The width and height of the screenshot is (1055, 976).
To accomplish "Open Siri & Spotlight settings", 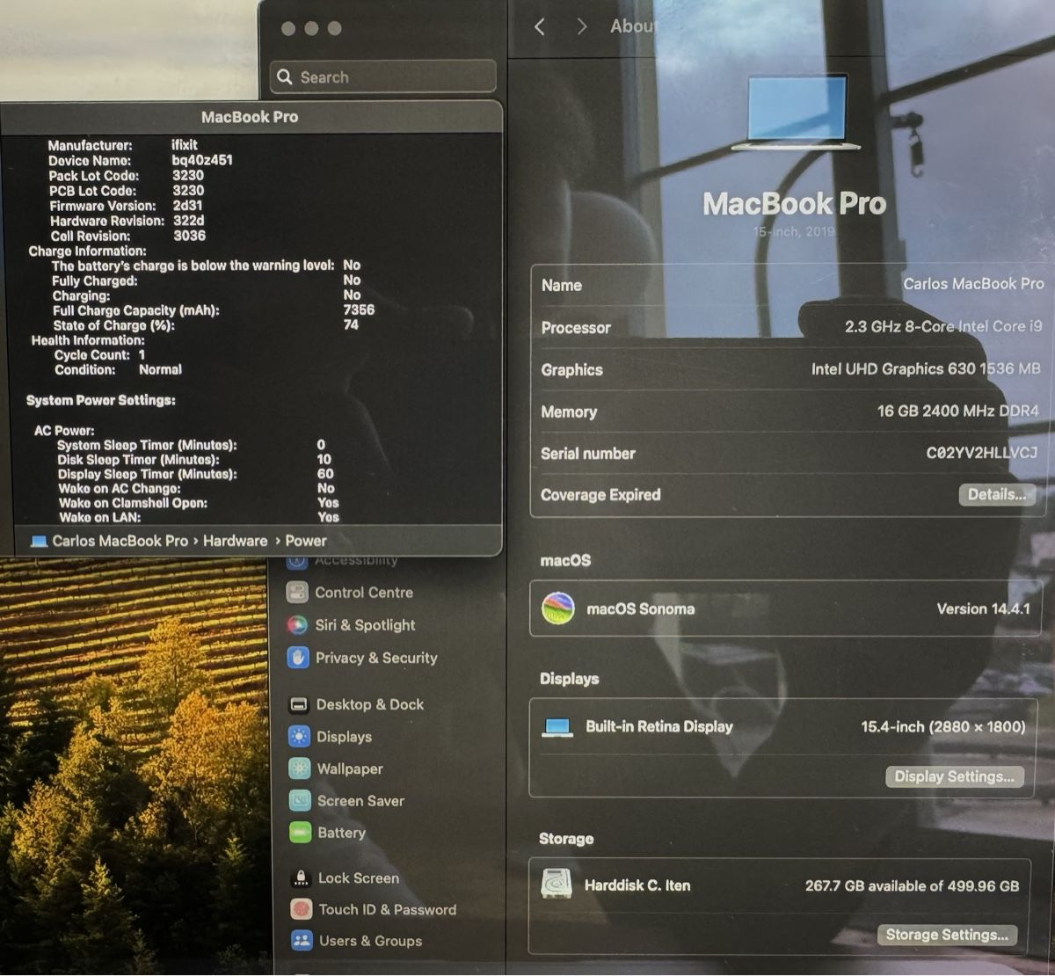I will click(x=352, y=625).
